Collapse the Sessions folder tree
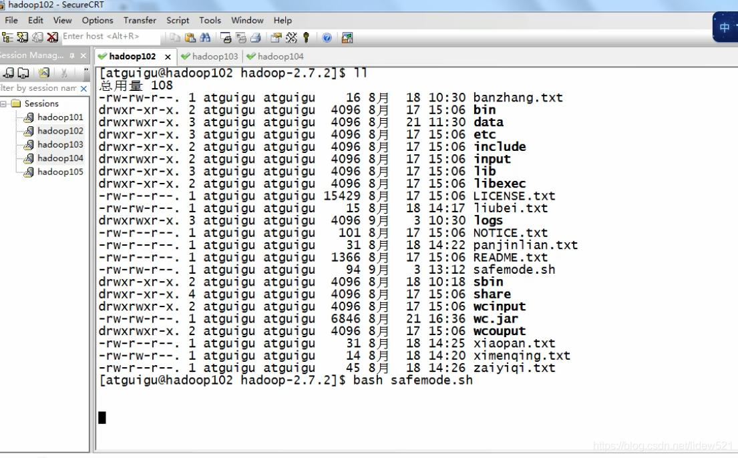The image size is (738, 458). pyautogui.click(x=4, y=103)
